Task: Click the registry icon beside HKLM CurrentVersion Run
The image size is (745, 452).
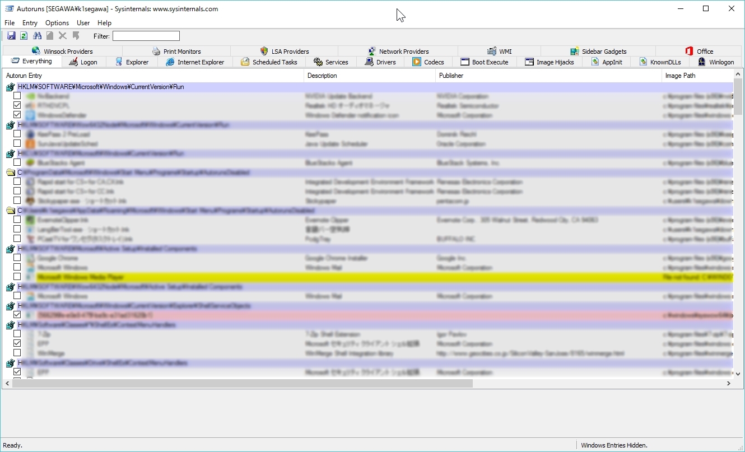Action: tap(10, 87)
